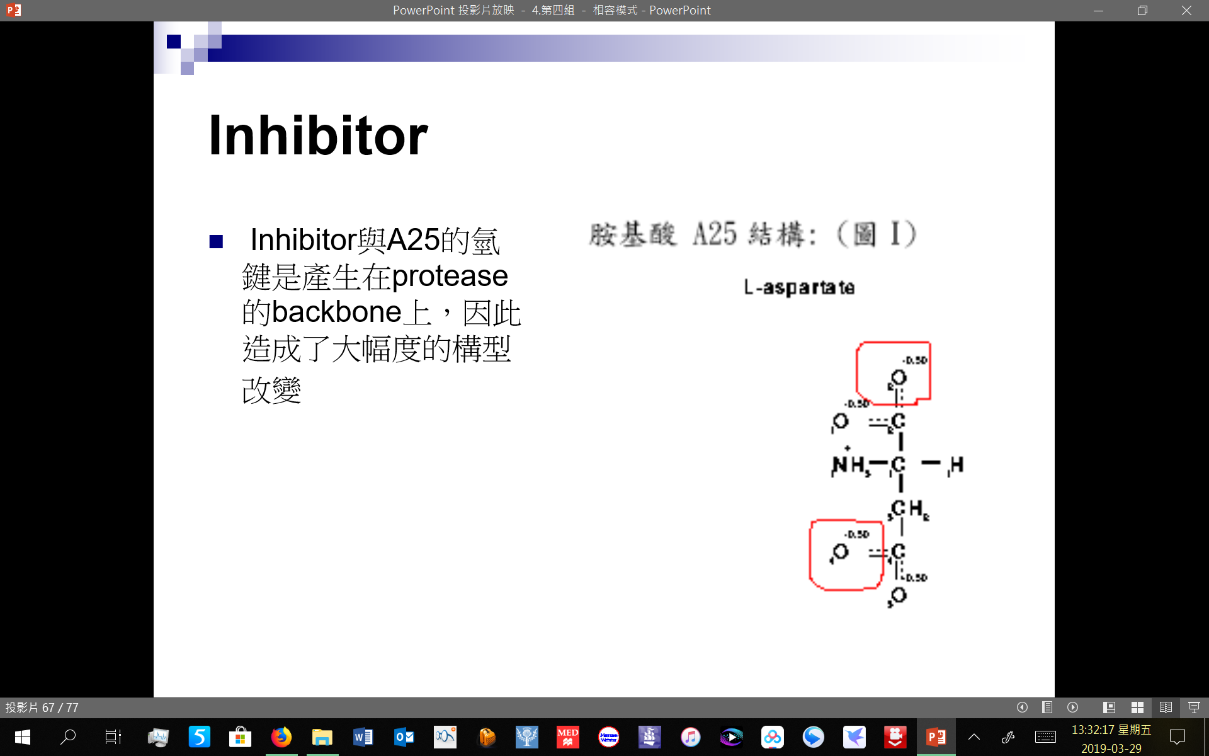The width and height of the screenshot is (1209, 756).
Task: Open the touch keyboard tray icon
Action: pos(1045,736)
